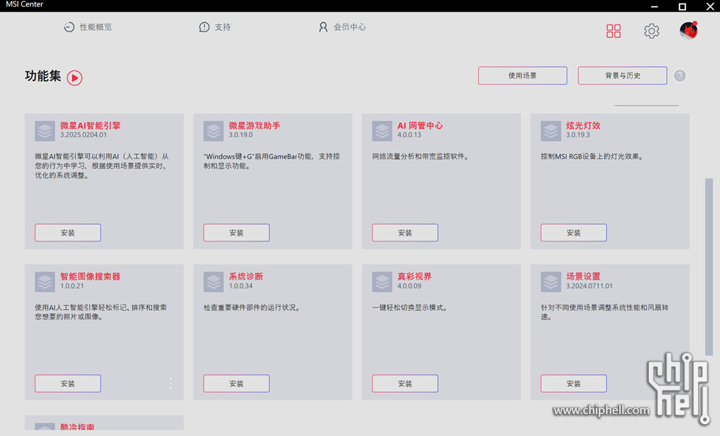Viewport: 720px width, 436px height.
Task: Click the 微星AI智能引擎 layers icon
Action: 45,131
